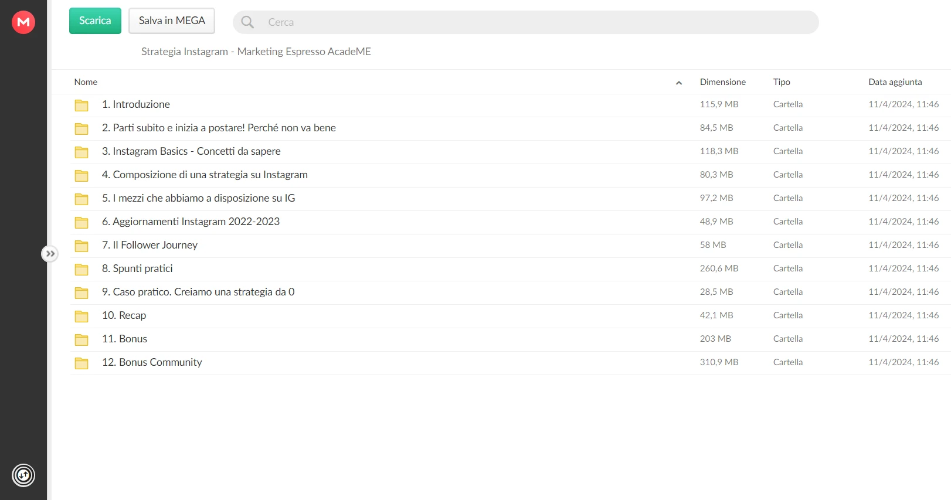Click folder icon of 7. Il Follower Journey
Image resolution: width=951 pixels, height=500 pixels.
[x=81, y=246]
